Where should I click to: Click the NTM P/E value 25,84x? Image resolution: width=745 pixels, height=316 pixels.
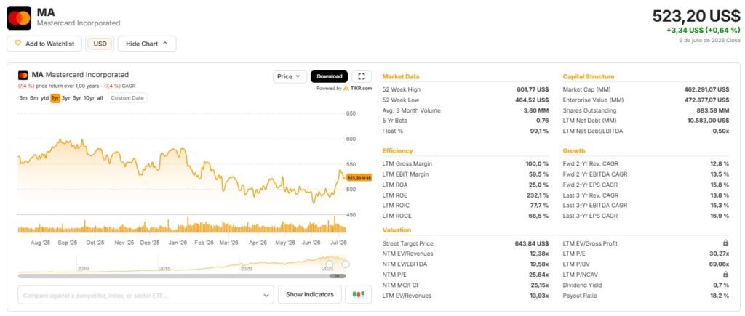538,275
